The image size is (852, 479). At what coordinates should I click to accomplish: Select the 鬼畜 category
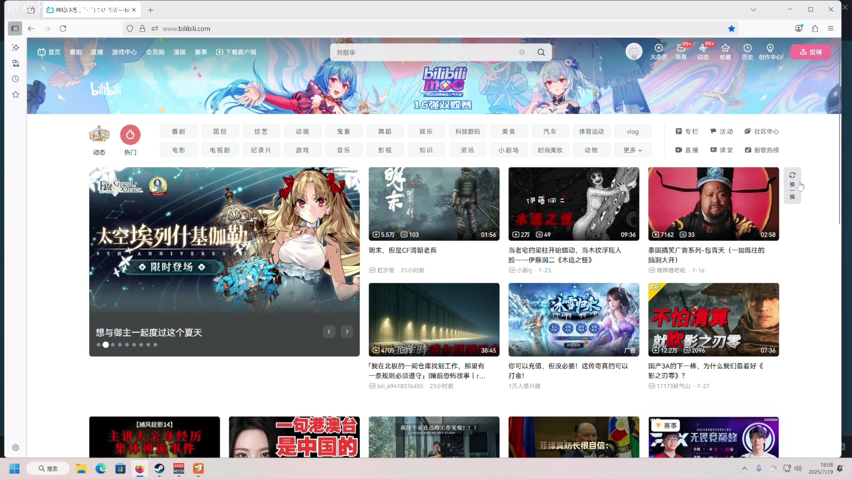coord(343,131)
